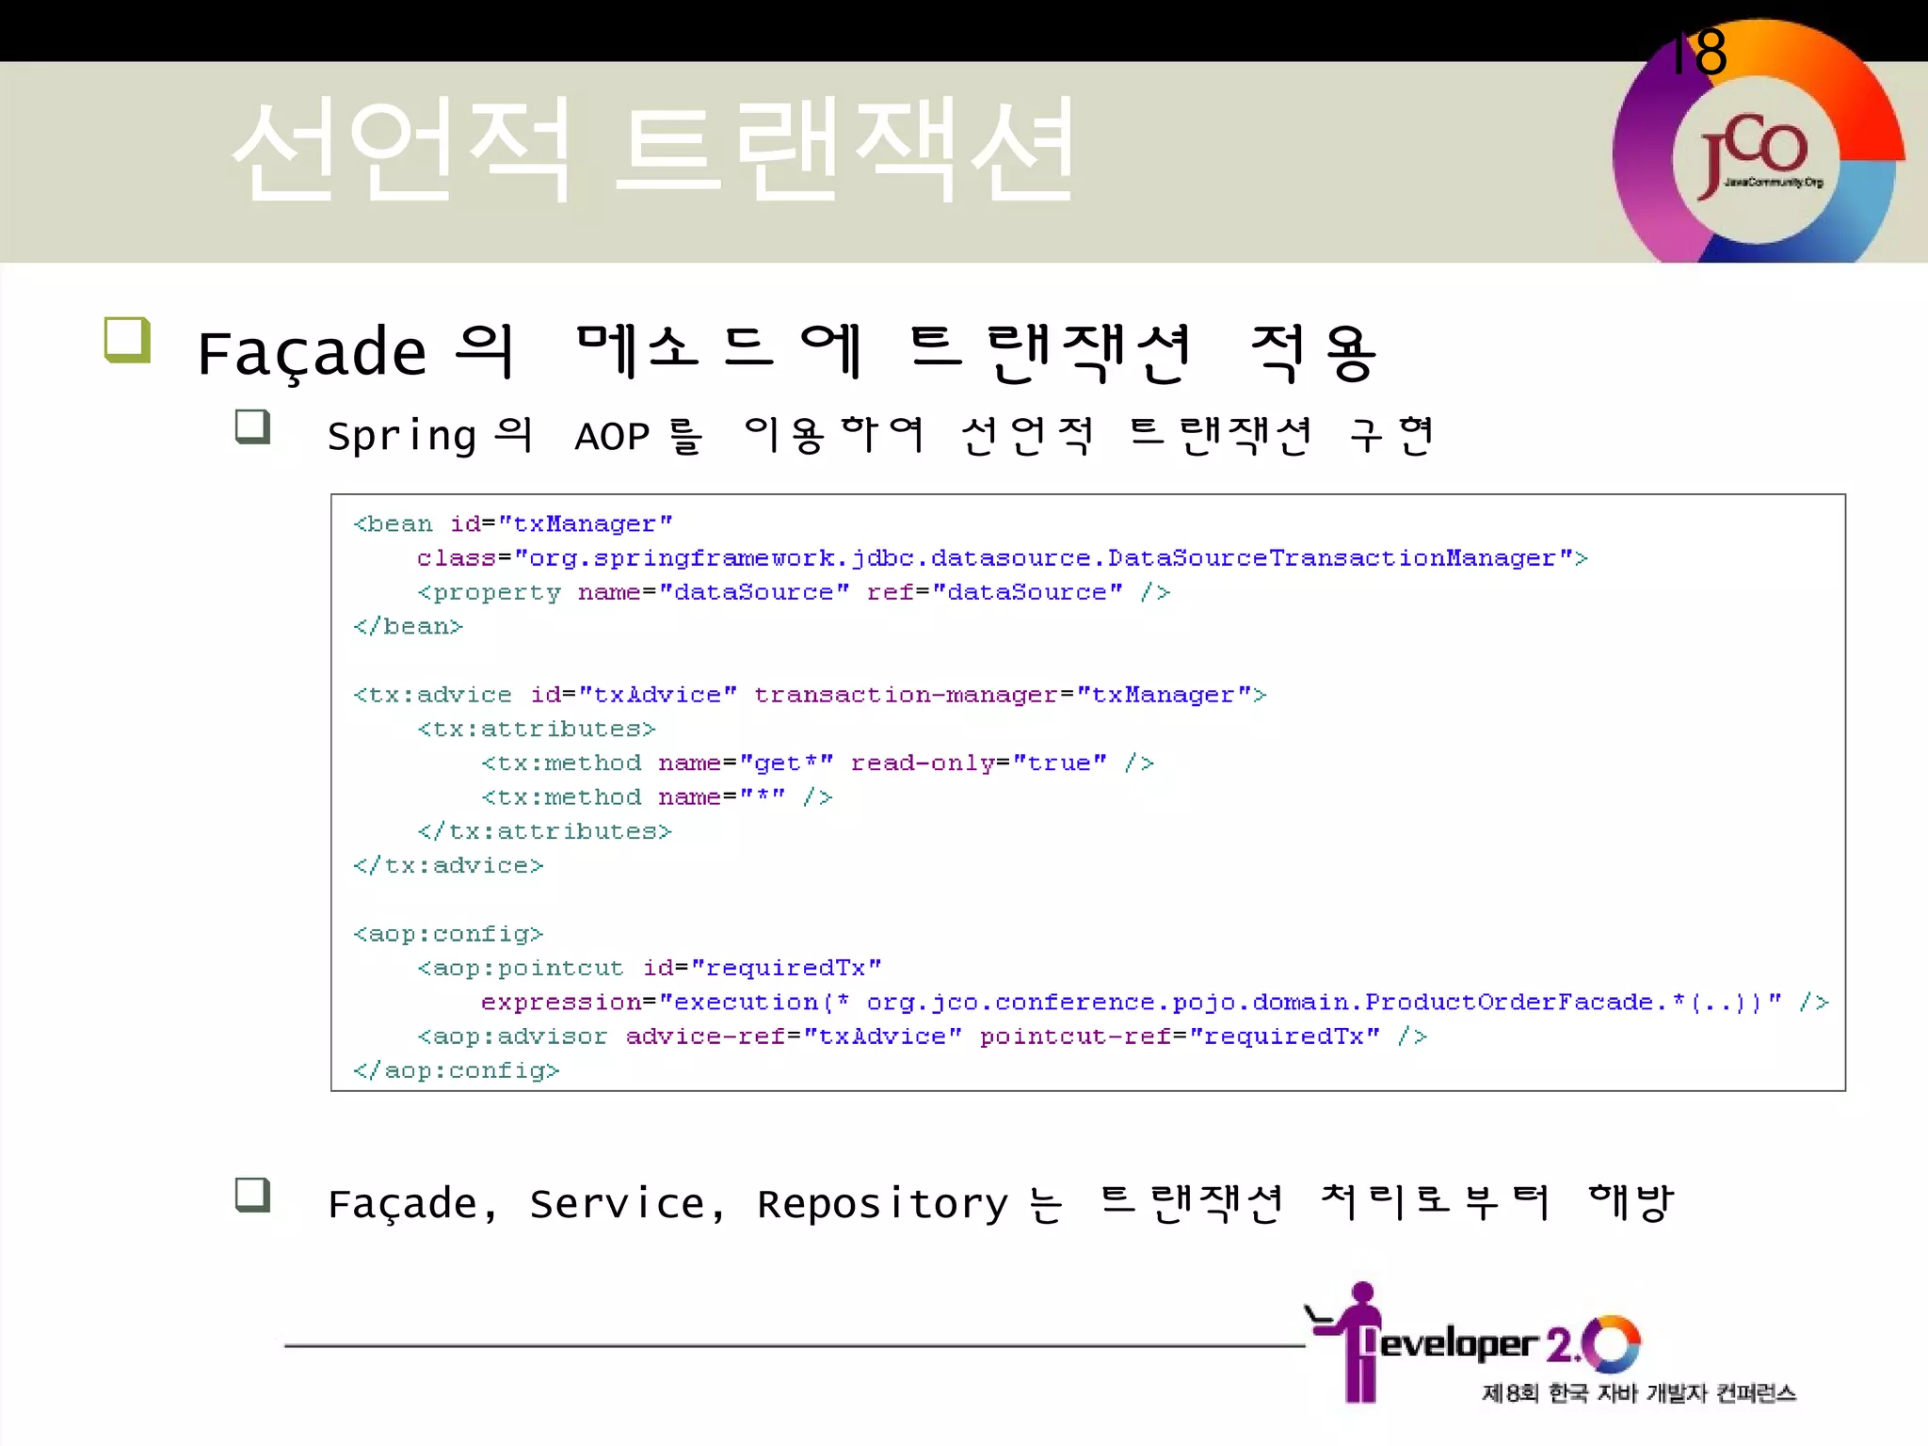
Task: Click the square bullet before Façade 의 메소드에
Action: pyautogui.click(x=127, y=340)
